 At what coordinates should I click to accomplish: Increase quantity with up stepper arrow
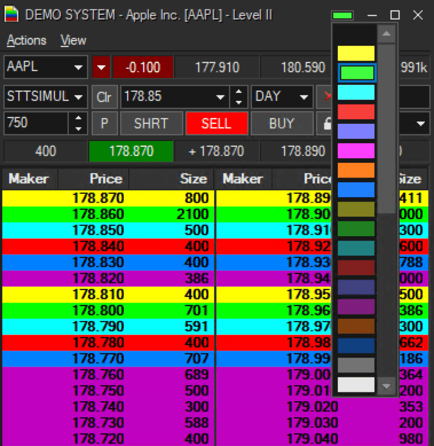pos(78,118)
